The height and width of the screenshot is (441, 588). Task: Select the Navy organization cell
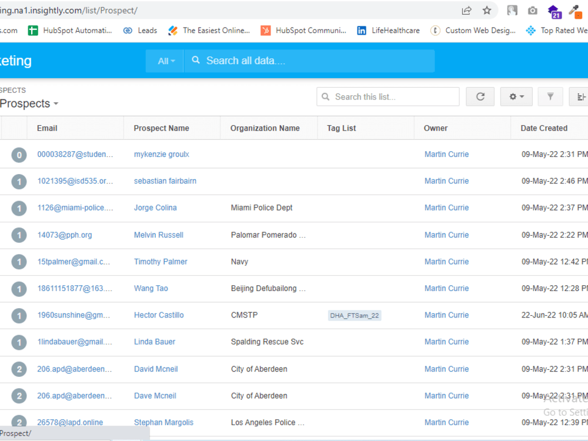point(239,262)
